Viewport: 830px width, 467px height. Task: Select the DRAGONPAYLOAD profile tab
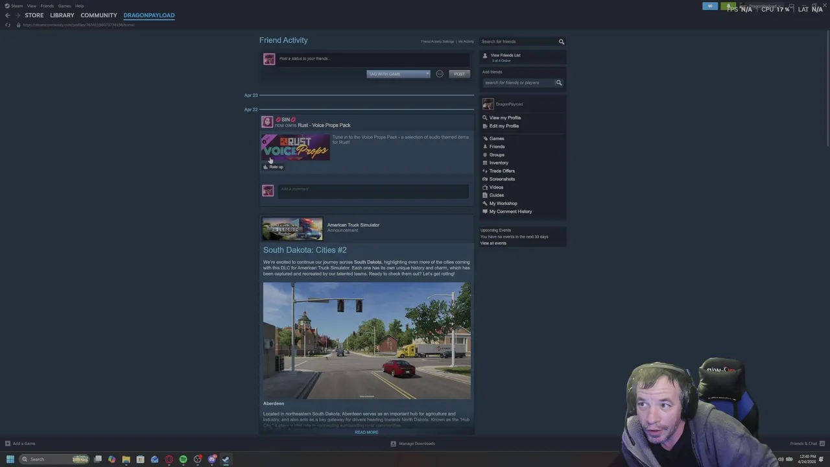(149, 15)
